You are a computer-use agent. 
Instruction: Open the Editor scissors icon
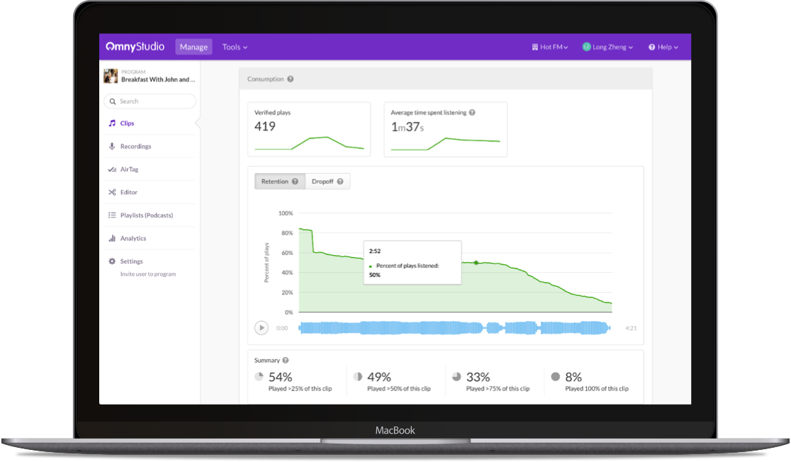click(114, 191)
